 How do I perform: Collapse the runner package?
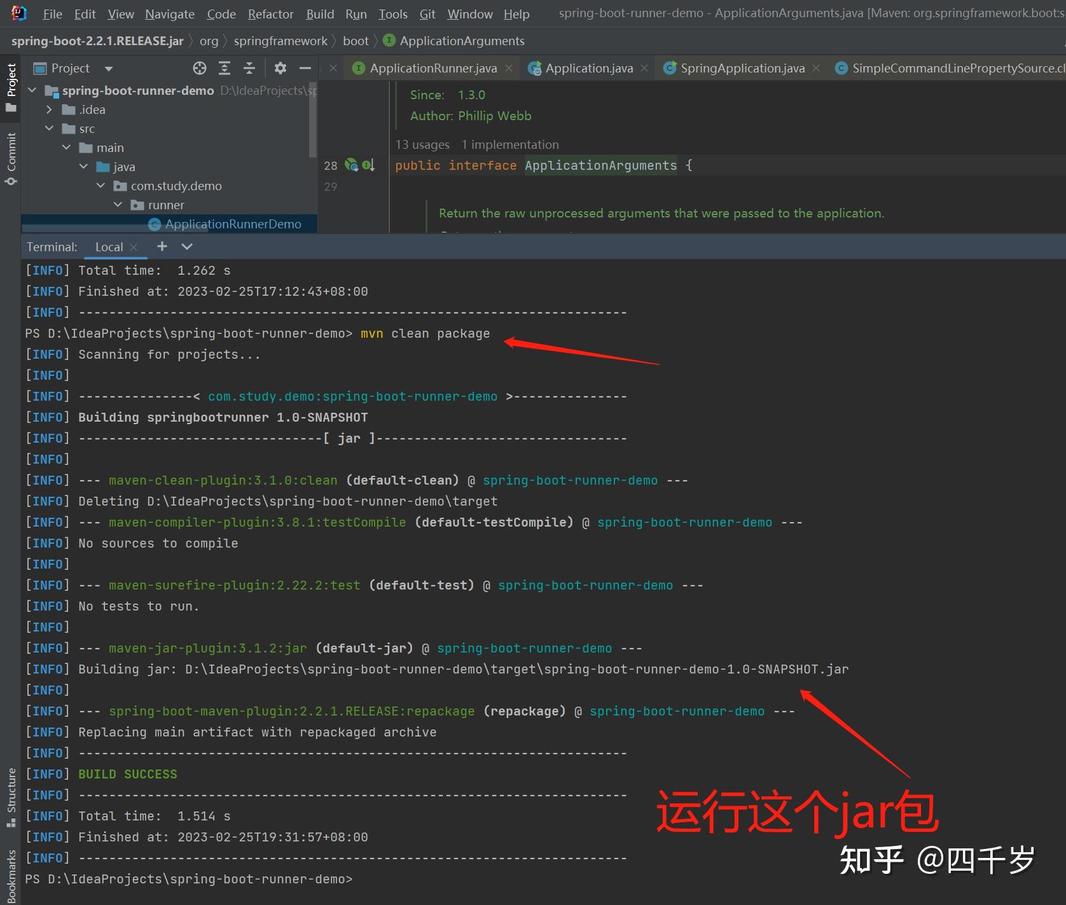118,205
